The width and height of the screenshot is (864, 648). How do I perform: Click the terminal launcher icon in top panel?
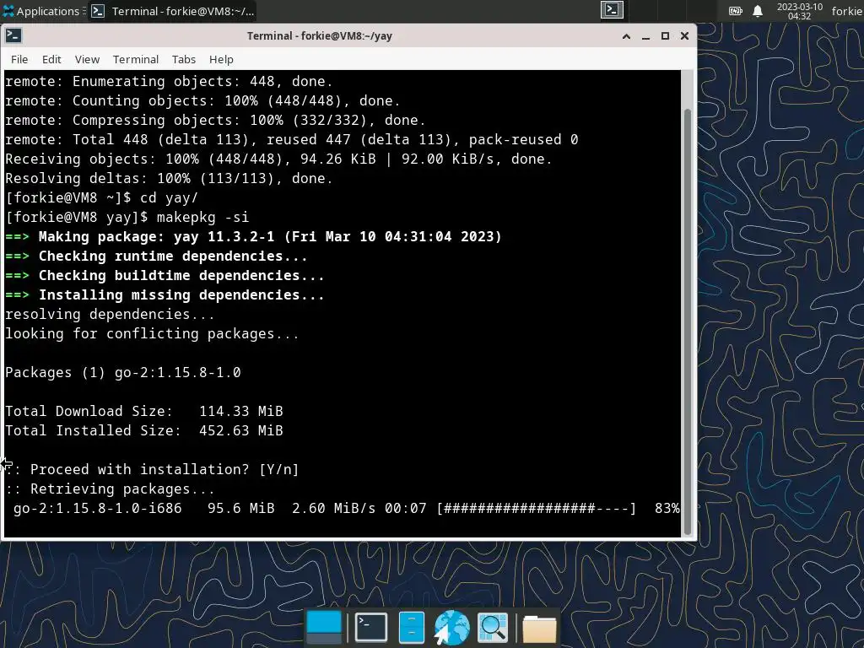pos(612,10)
